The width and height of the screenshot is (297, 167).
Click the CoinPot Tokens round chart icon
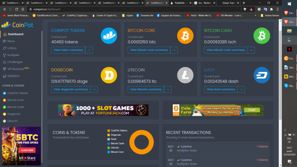(x=109, y=36)
